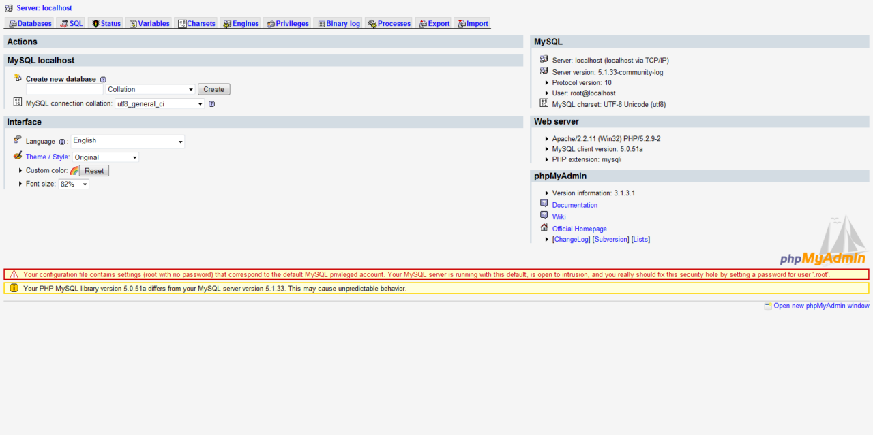873x435 pixels.
Task: Open the SQL tab
Action: pyautogui.click(x=71, y=23)
